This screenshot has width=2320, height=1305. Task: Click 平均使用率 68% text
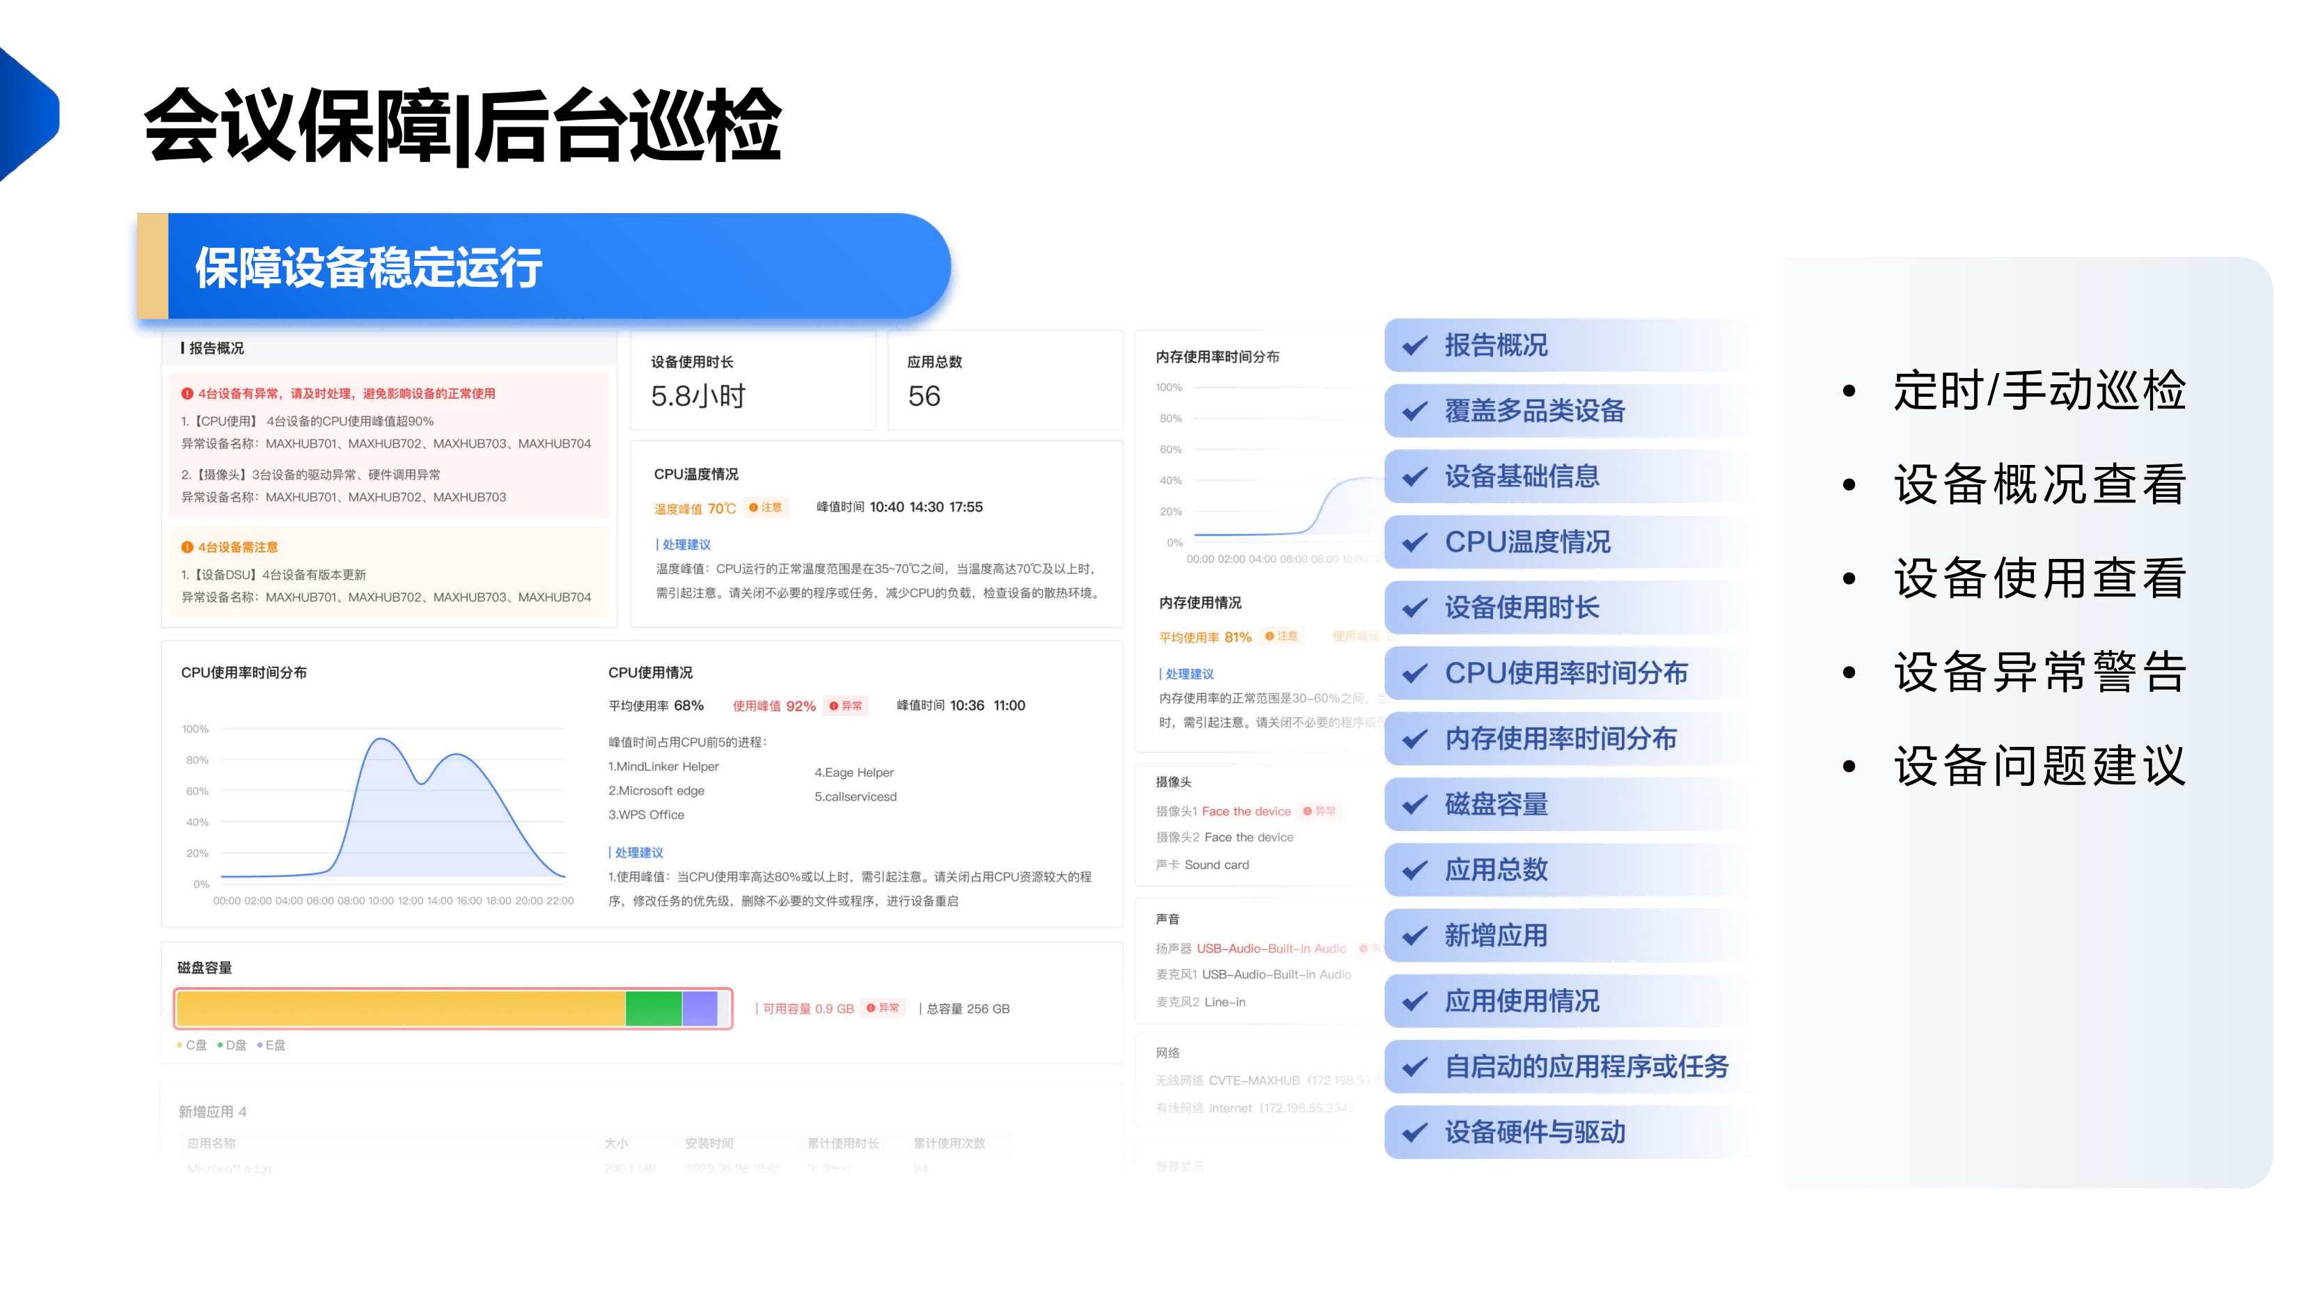656,706
